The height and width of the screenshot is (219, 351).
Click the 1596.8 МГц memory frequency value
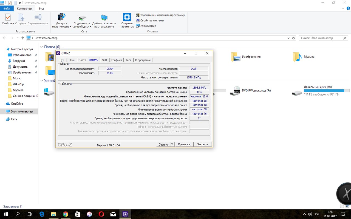point(199,88)
